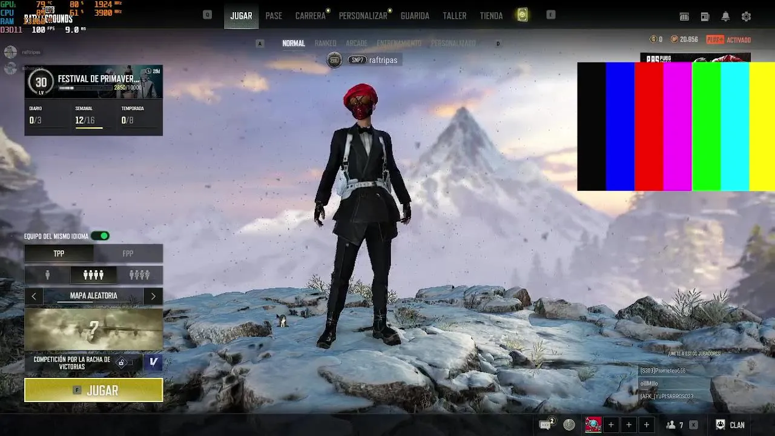Click the yellow coupon icon after Tienda

click(523, 15)
